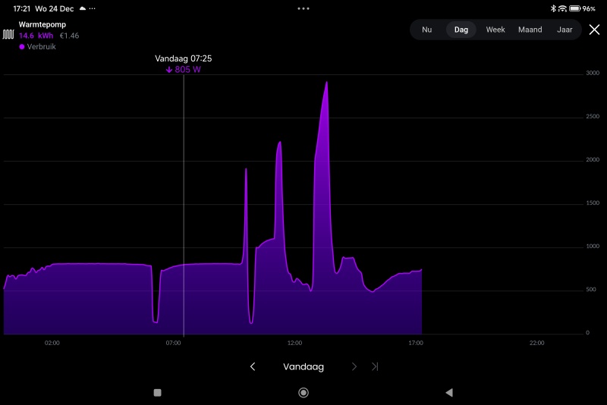607x405 pixels.
Task: Tap the 12:00 axis label
Action: 294,343
